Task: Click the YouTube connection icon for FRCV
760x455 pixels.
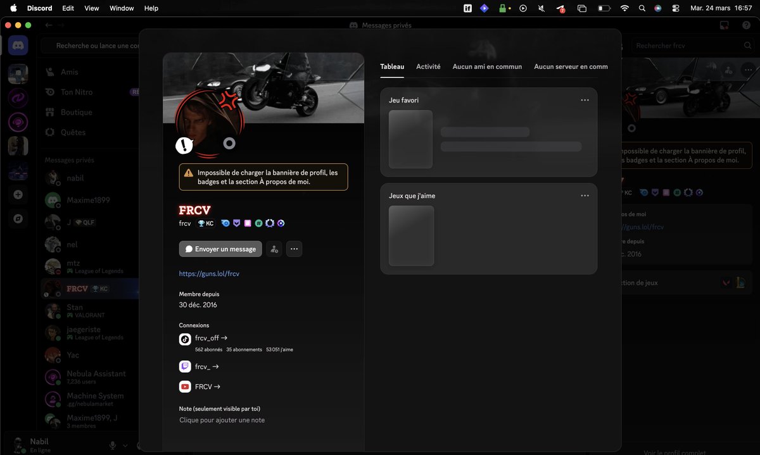Action: tap(185, 387)
